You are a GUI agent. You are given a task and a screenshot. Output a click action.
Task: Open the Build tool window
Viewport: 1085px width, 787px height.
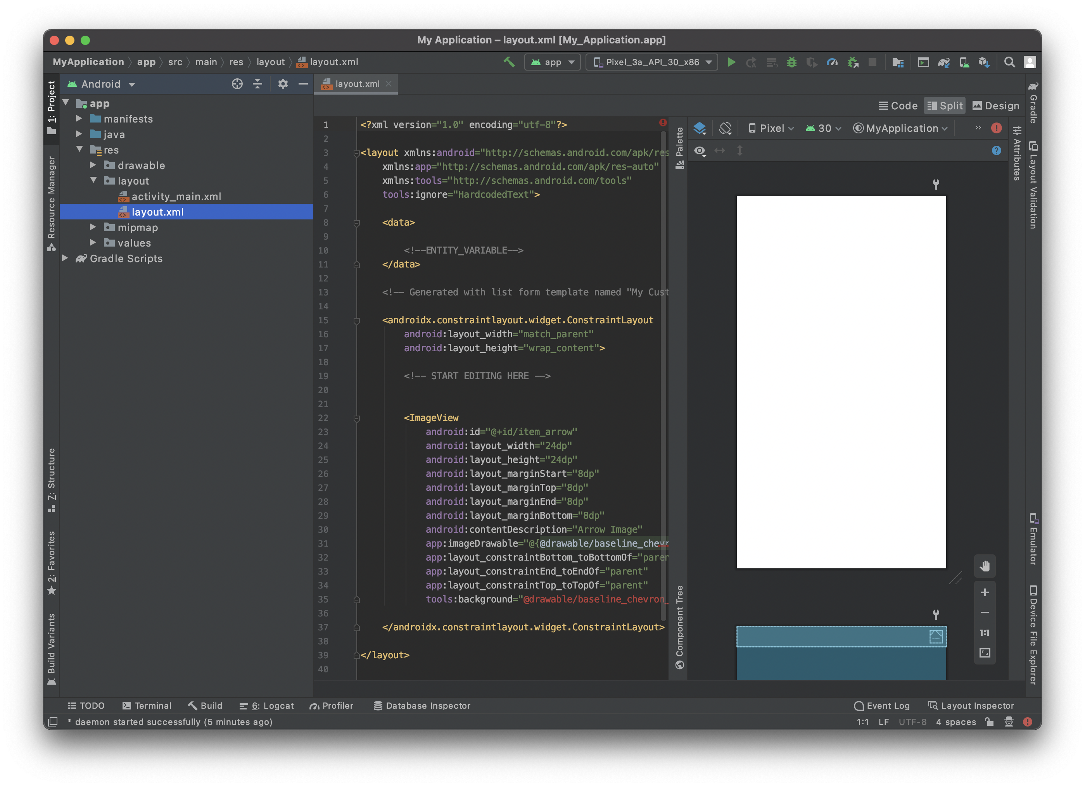pos(205,706)
